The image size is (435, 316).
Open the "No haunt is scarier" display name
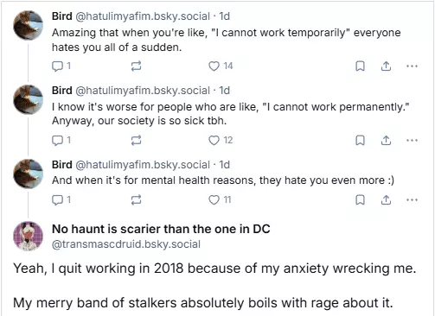tap(161, 229)
